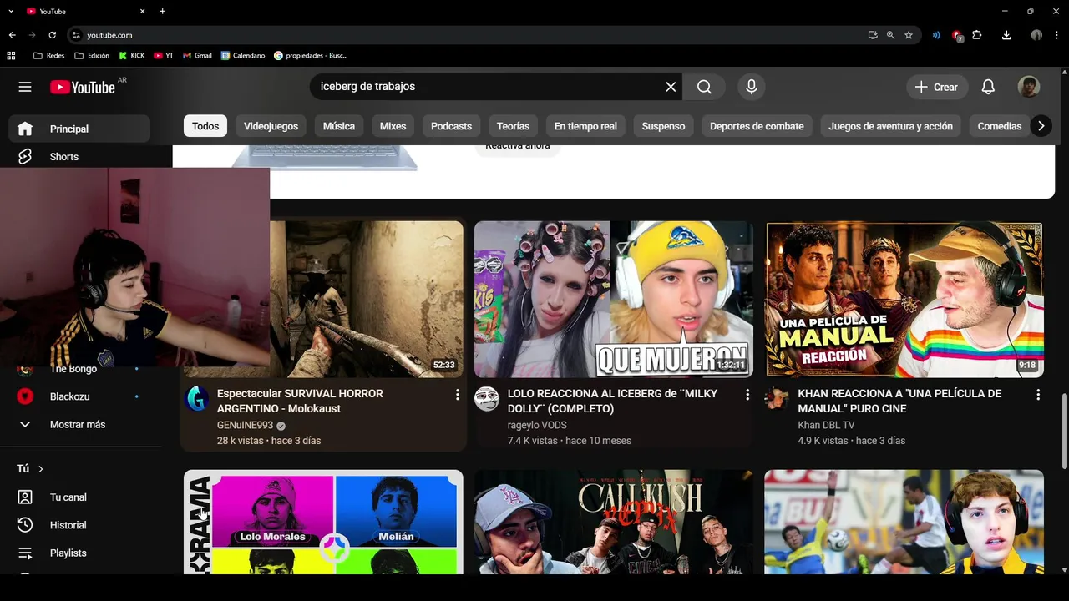
Task: Play the QUE MUJERON thumbnail video
Action: pos(614,299)
